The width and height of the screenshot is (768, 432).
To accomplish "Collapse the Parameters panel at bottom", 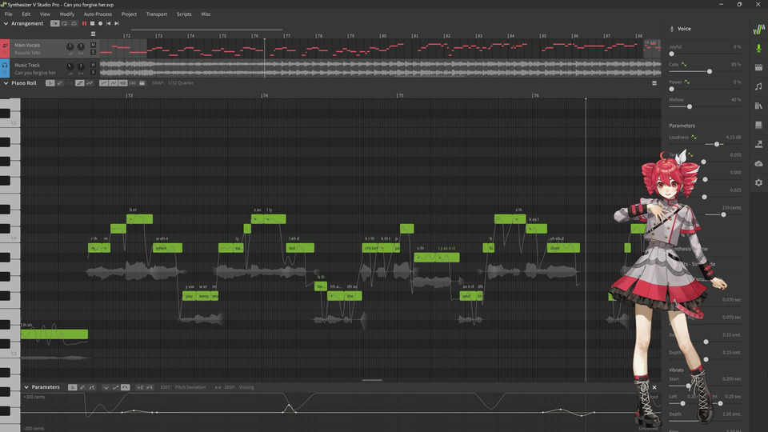I will point(26,387).
